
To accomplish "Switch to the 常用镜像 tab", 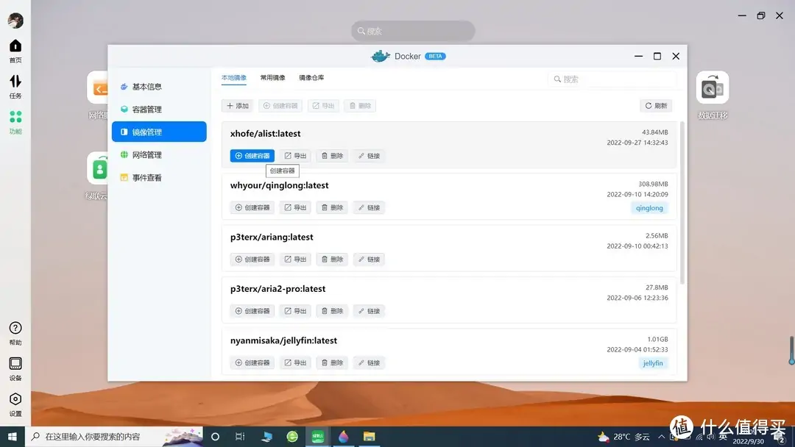I will (x=272, y=77).
